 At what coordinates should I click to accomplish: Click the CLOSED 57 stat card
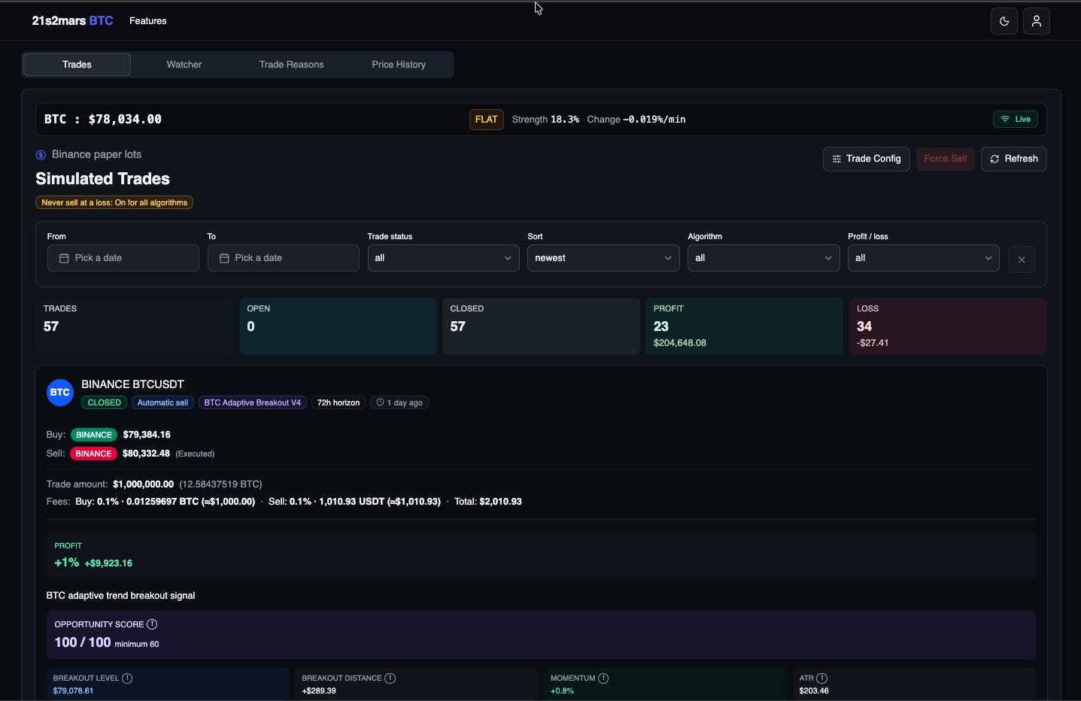click(x=541, y=326)
